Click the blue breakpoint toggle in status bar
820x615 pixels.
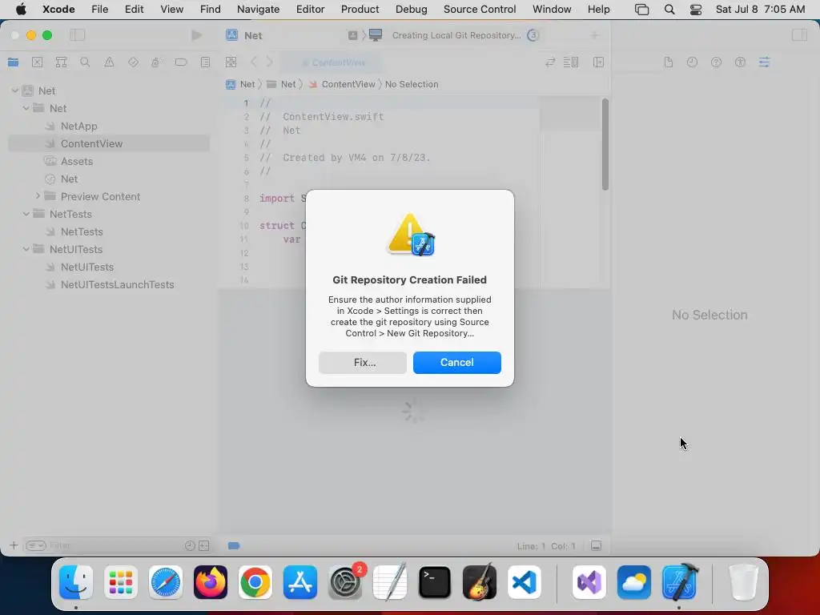click(x=234, y=545)
